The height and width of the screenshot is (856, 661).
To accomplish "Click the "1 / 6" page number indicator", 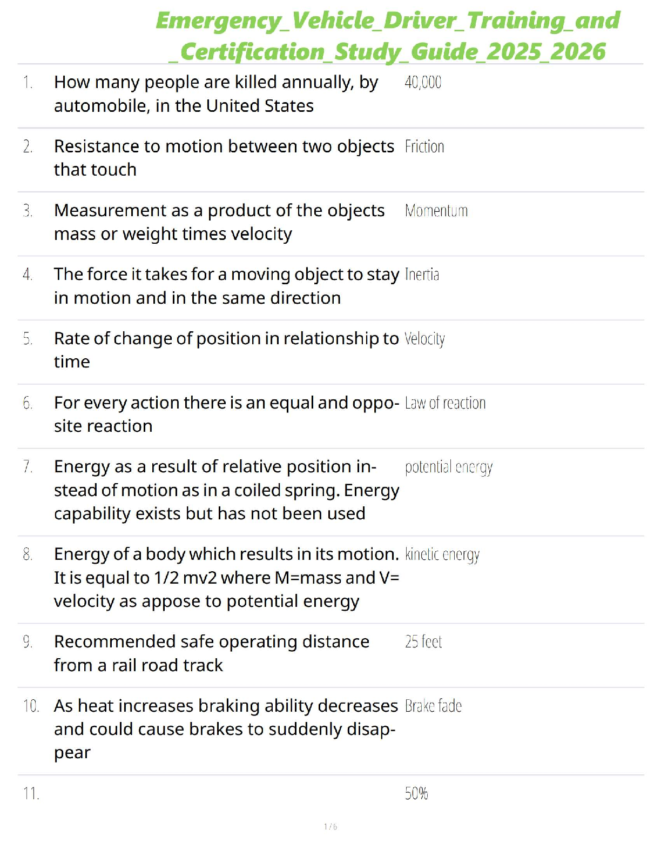I will (x=330, y=827).
